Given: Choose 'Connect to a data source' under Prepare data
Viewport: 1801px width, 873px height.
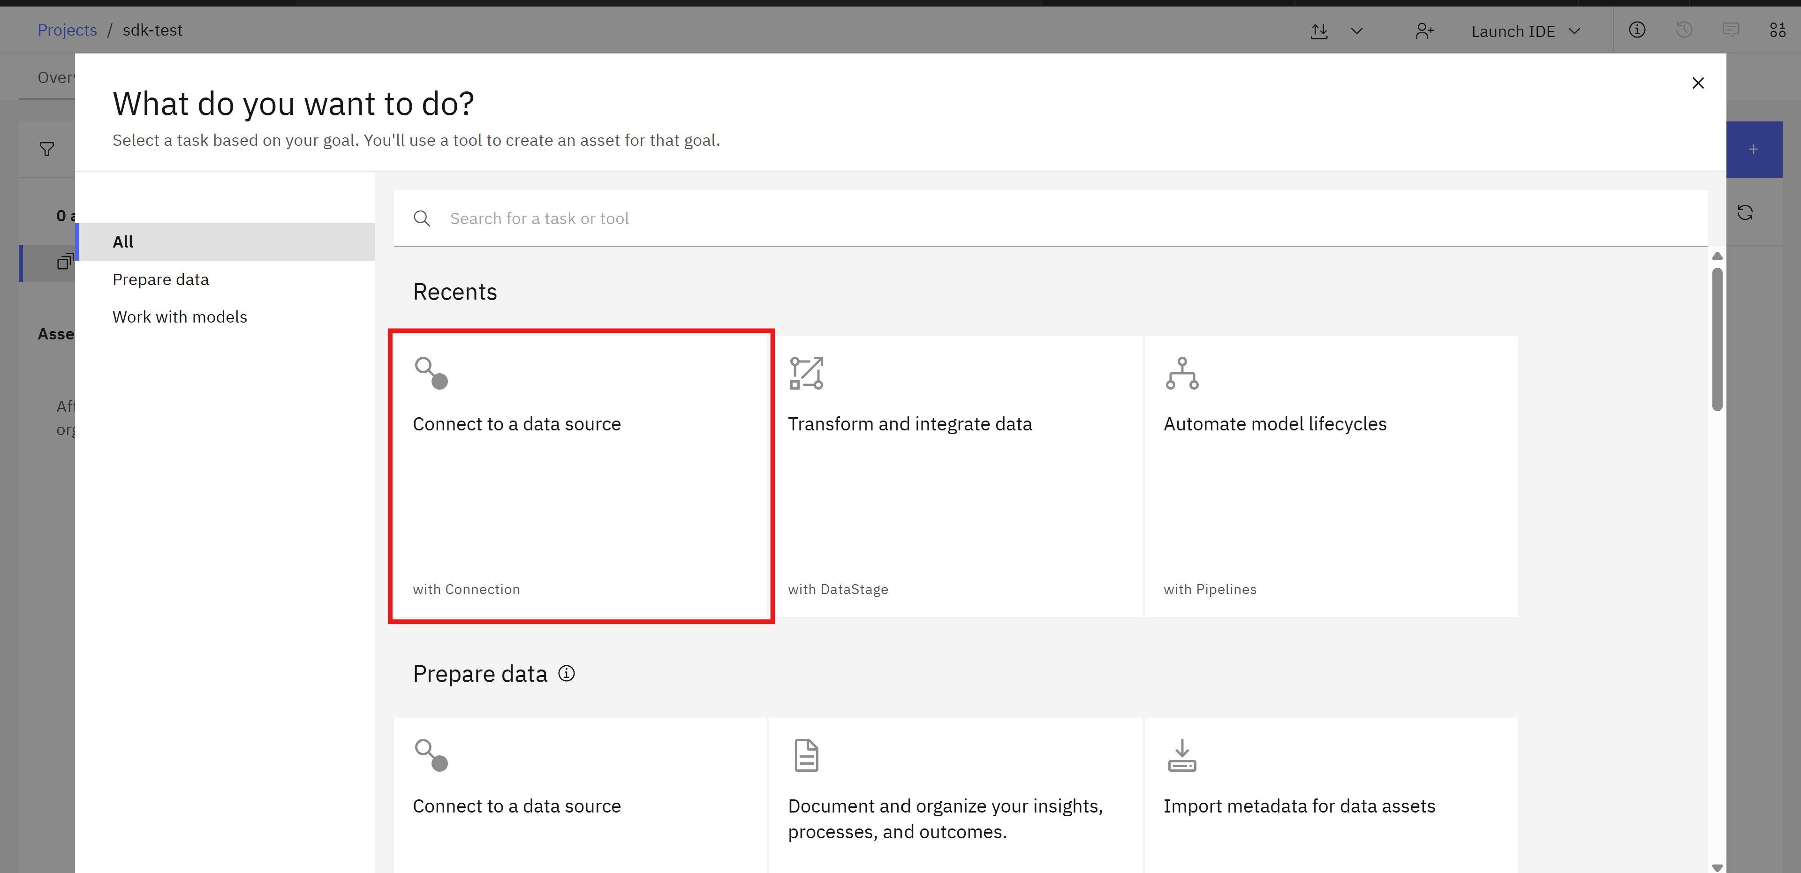Looking at the screenshot, I should [x=580, y=796].
